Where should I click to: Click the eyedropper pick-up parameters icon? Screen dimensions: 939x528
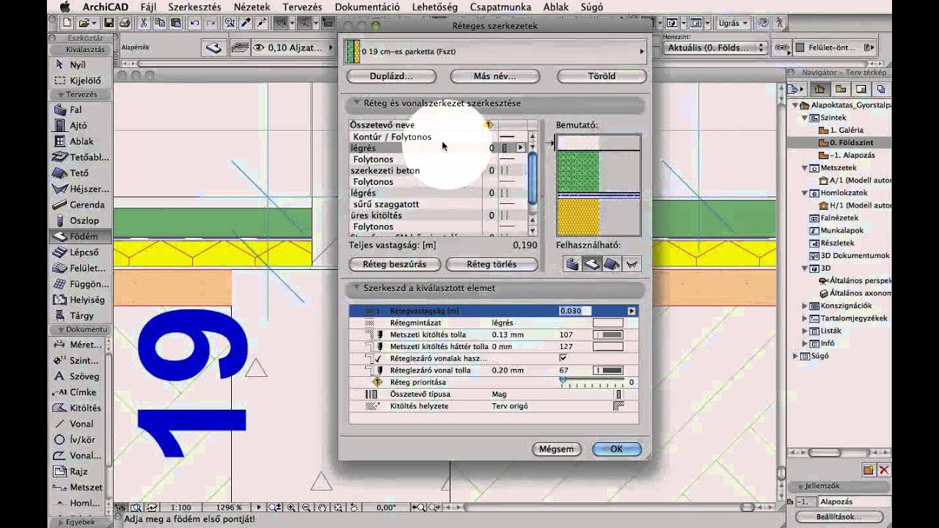pyautogui.click(x=246, y=23)
